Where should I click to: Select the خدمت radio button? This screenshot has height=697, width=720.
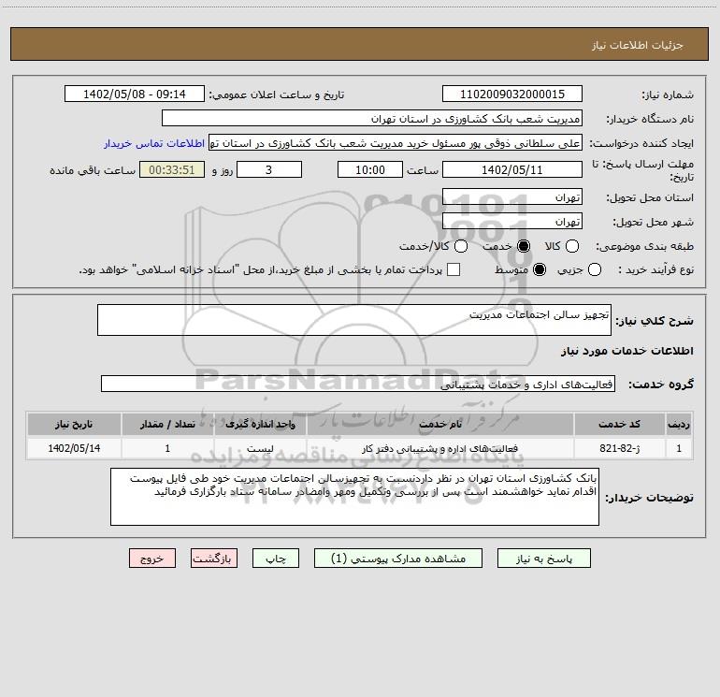pyautogui.click(x=524, y=246)
